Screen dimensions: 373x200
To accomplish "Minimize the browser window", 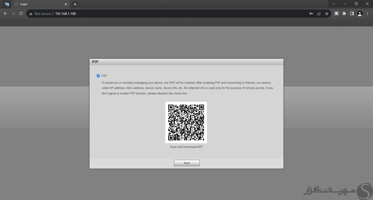I will point(345,4).
